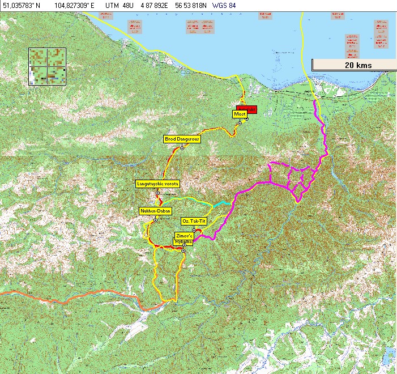397x374 pixels.
Task: Click the Artefakt waypoint marker circle
Action: (247, 118)
